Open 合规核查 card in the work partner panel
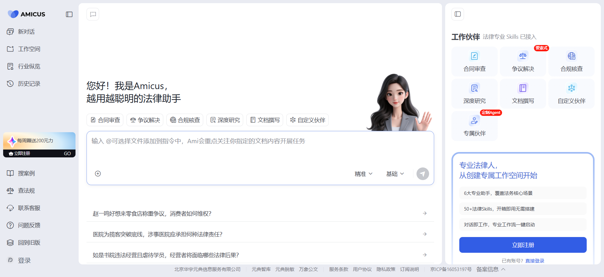The width and height of the screenshot is (604, 277). point(571,62)
